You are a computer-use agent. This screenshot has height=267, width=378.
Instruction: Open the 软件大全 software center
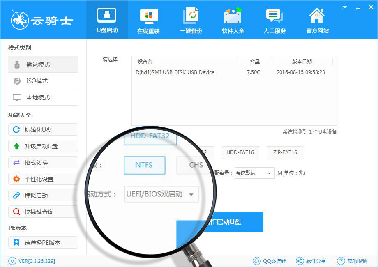click(233, 20)
